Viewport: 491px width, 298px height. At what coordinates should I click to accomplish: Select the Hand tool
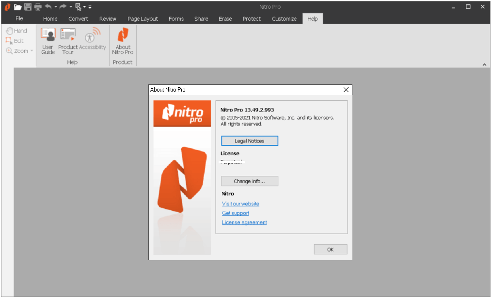[x=16, y=31]
